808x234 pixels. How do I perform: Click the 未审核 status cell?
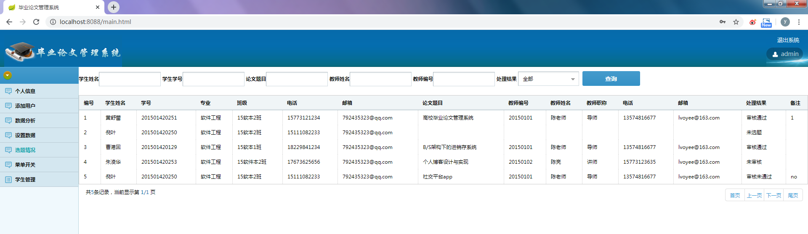point(754,162)
